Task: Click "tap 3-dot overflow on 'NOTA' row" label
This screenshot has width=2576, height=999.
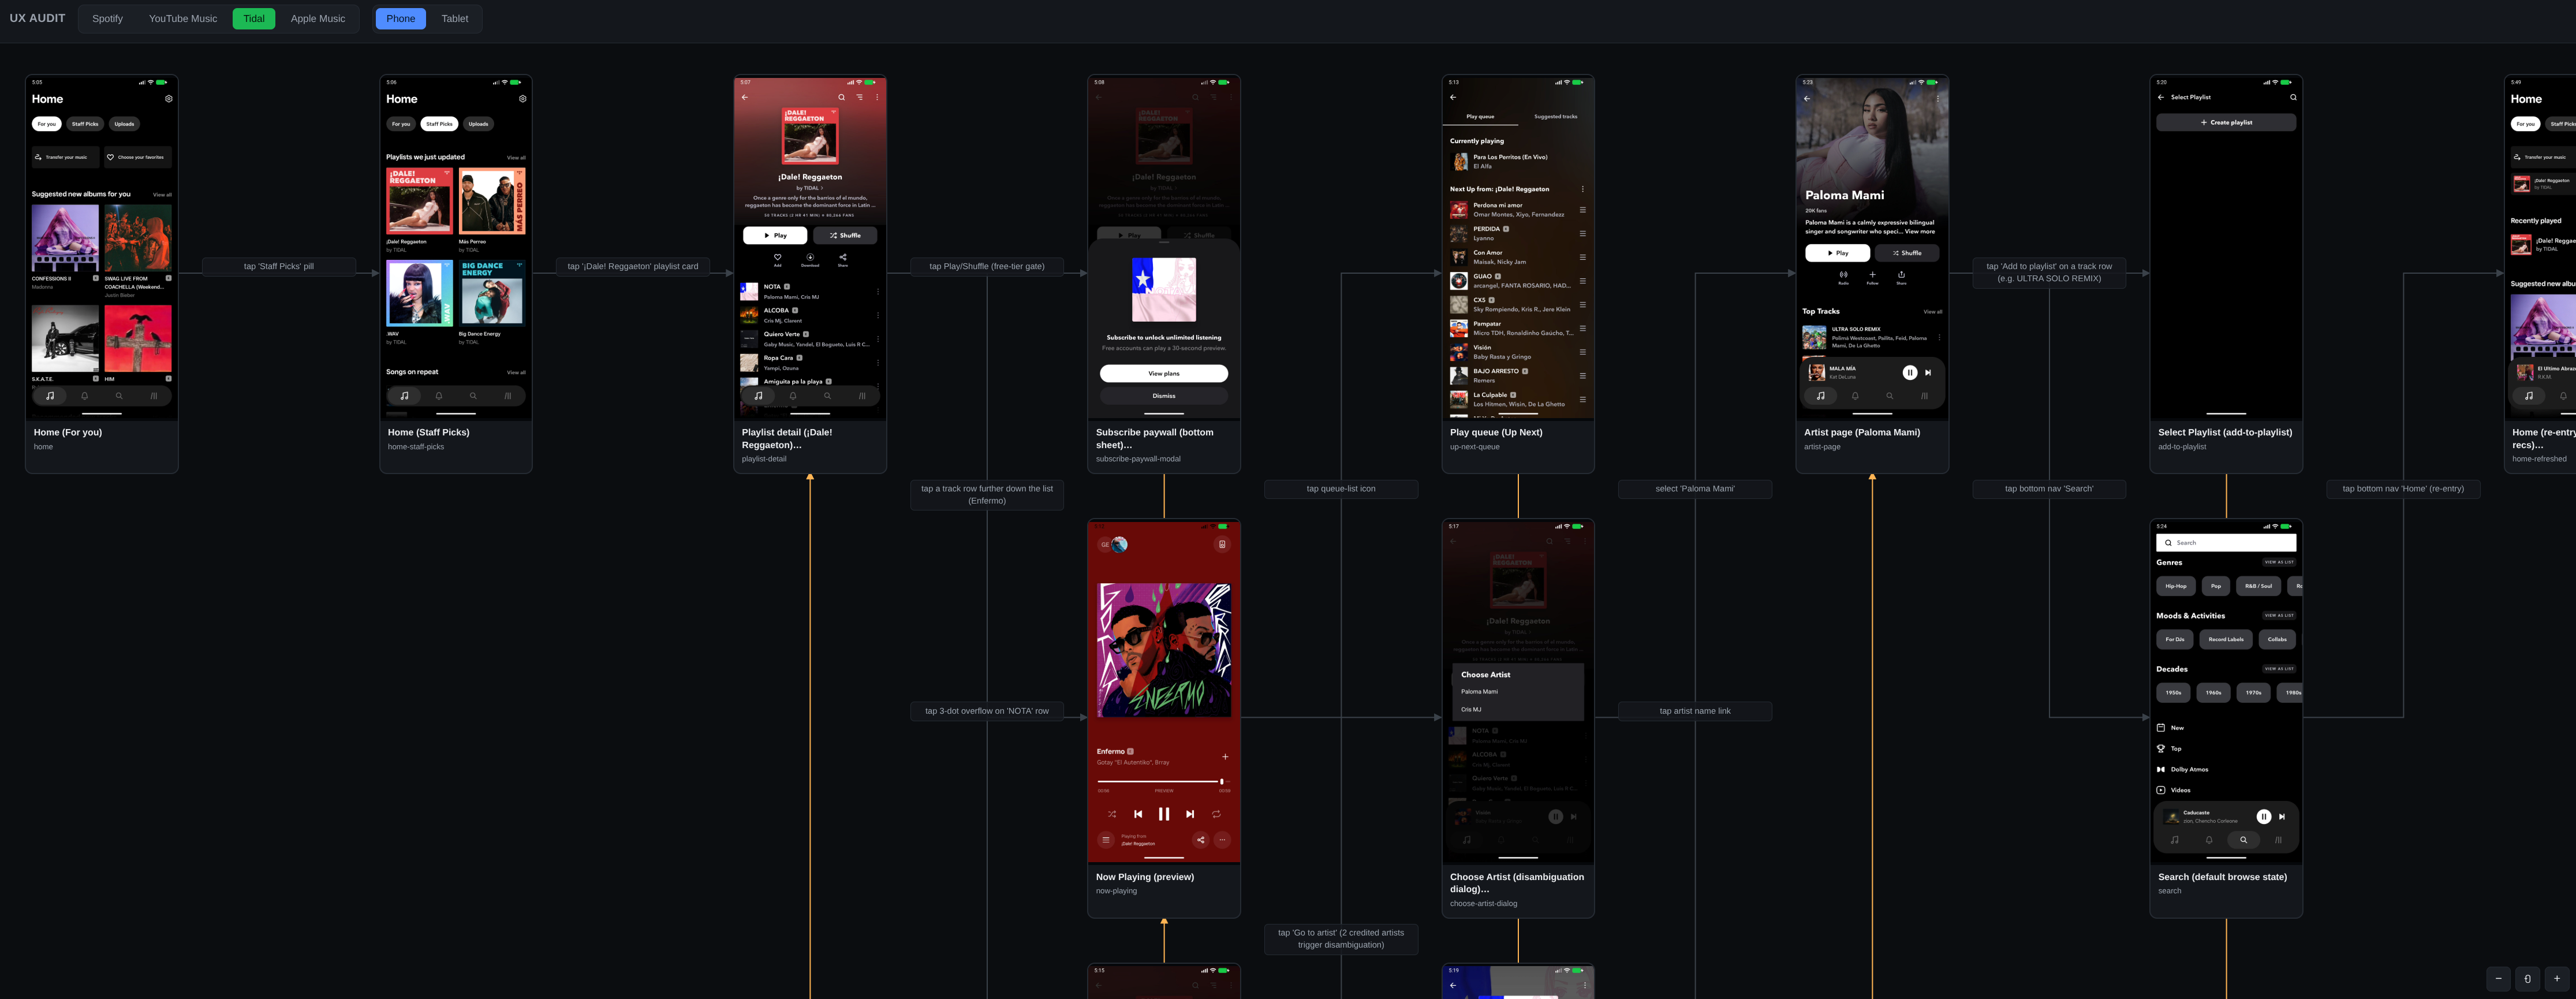Action: (x=987, y=711)
